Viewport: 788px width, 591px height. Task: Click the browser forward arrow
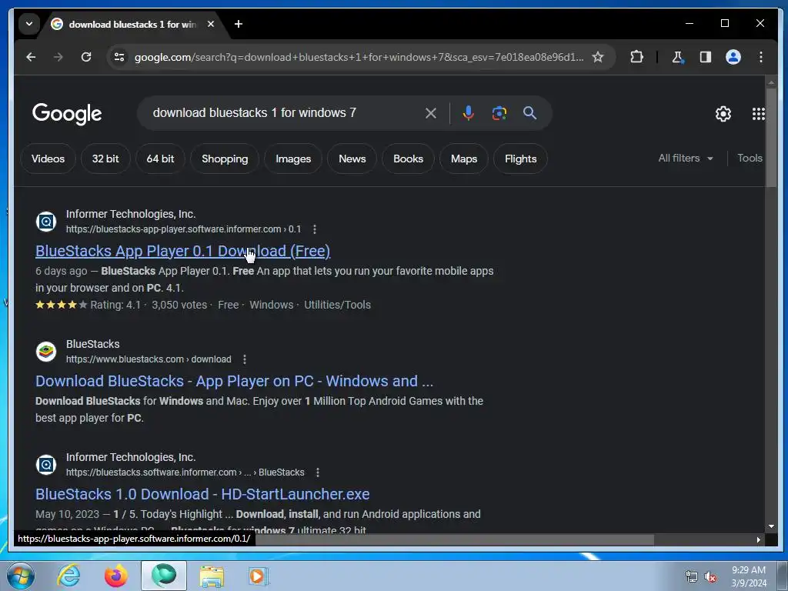[x=58, y=57]
